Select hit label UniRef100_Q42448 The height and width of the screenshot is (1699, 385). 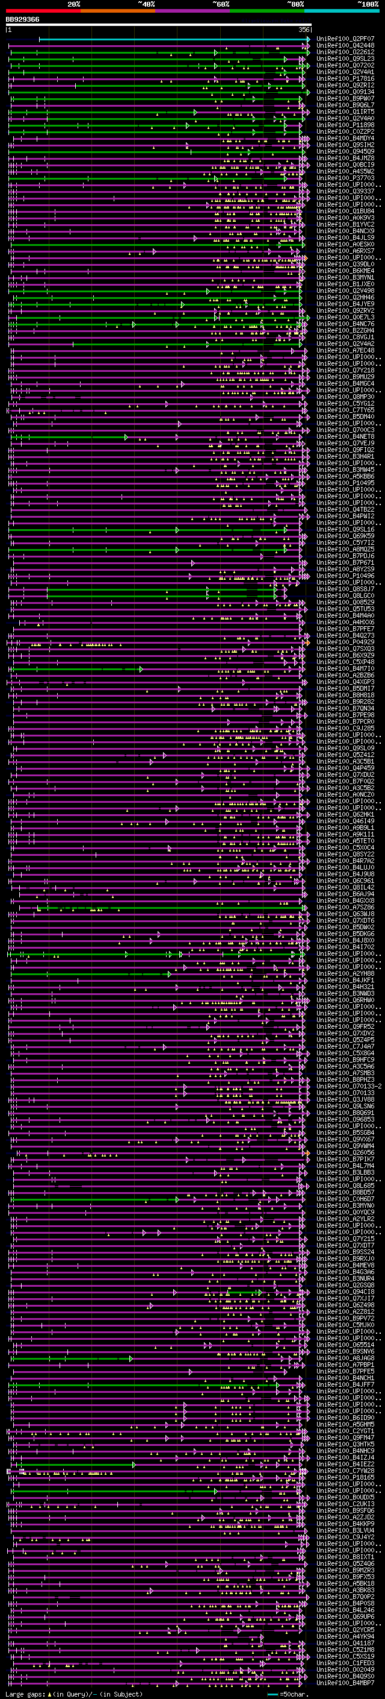coord(345,46)
